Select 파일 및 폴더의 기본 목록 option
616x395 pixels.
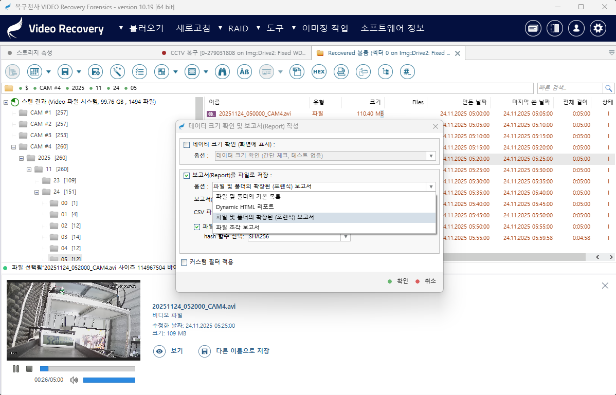click(x=324, y=197)
